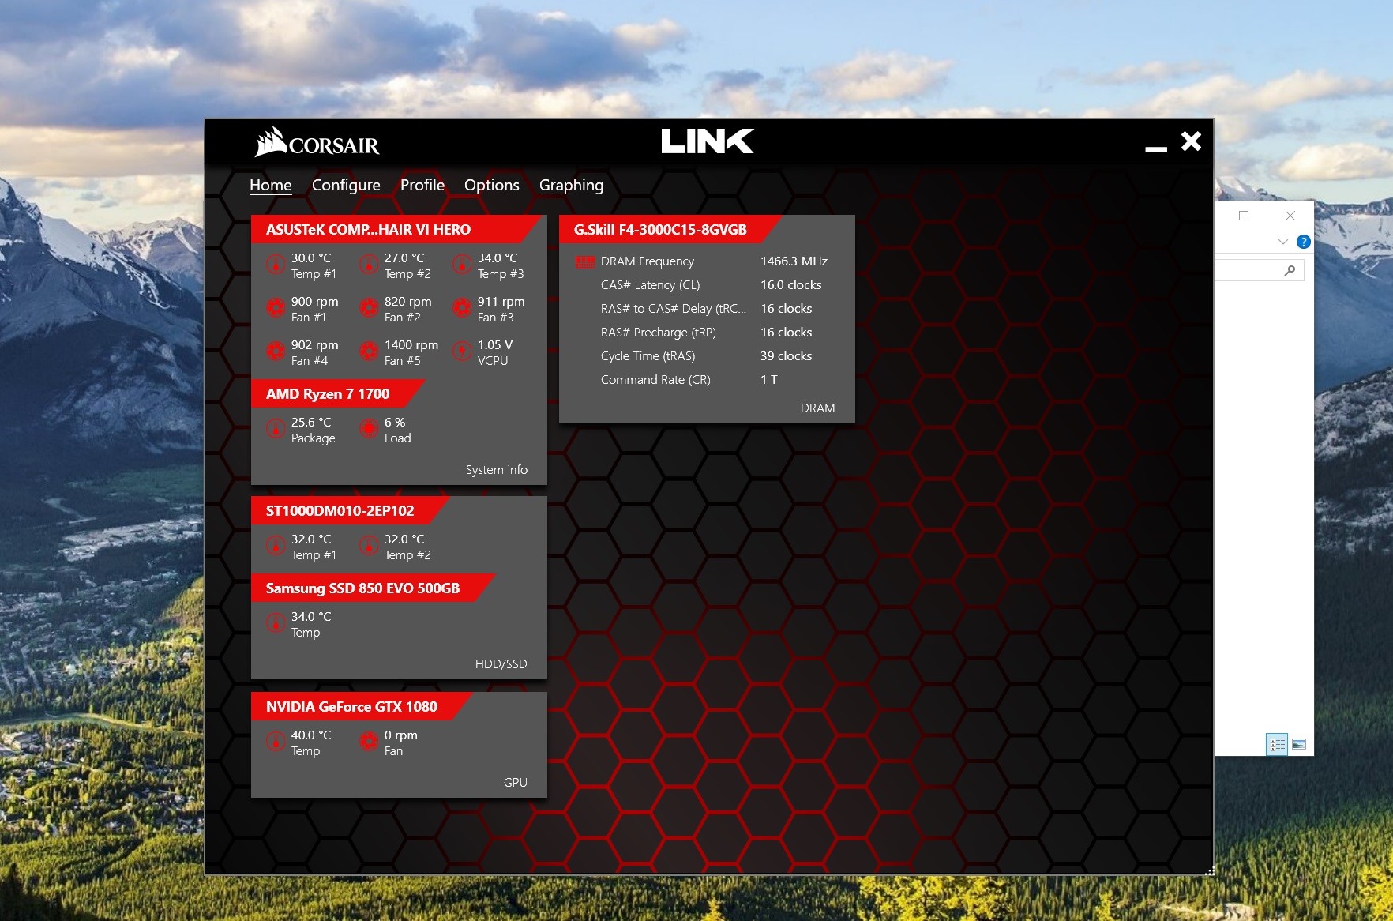Click the AMD Ryzen 7 1700 header
This screenshot has width=1393, height=921.
click(337, 393)
